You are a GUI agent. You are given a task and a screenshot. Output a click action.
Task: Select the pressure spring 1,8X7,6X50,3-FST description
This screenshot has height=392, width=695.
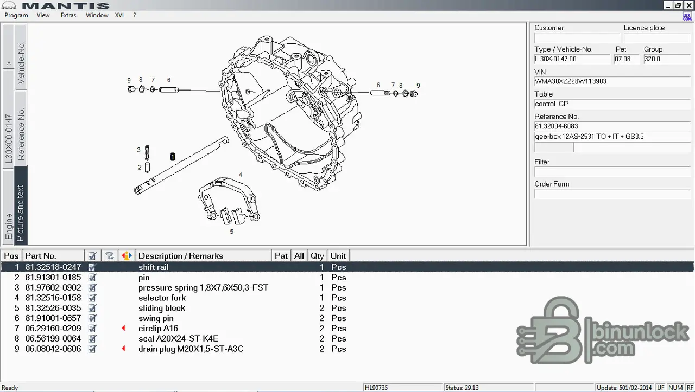click(203, 288)
